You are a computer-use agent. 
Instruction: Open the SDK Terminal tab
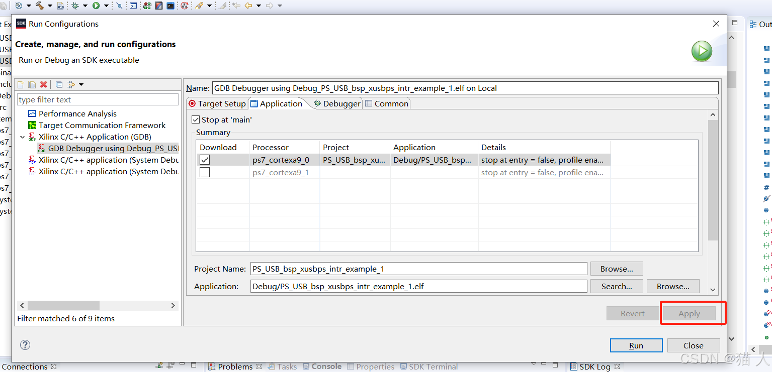coord(429,366)
